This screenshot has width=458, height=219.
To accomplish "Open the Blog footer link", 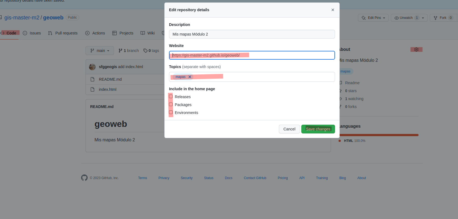I will tap(342, 178).
